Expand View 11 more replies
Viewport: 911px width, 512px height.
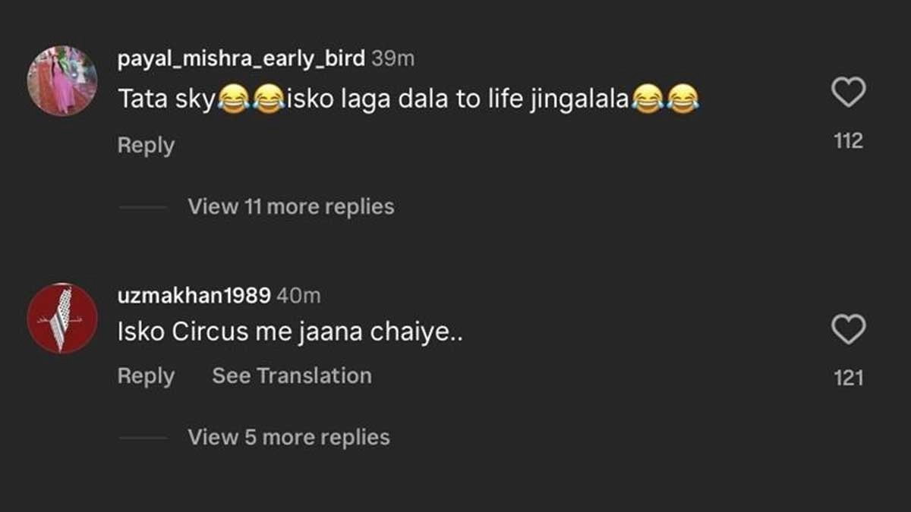coord(291,206)
